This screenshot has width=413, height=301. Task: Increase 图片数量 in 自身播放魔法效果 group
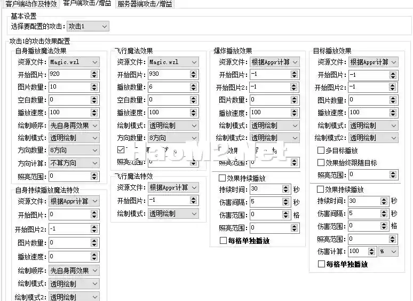tap(94, 85)
